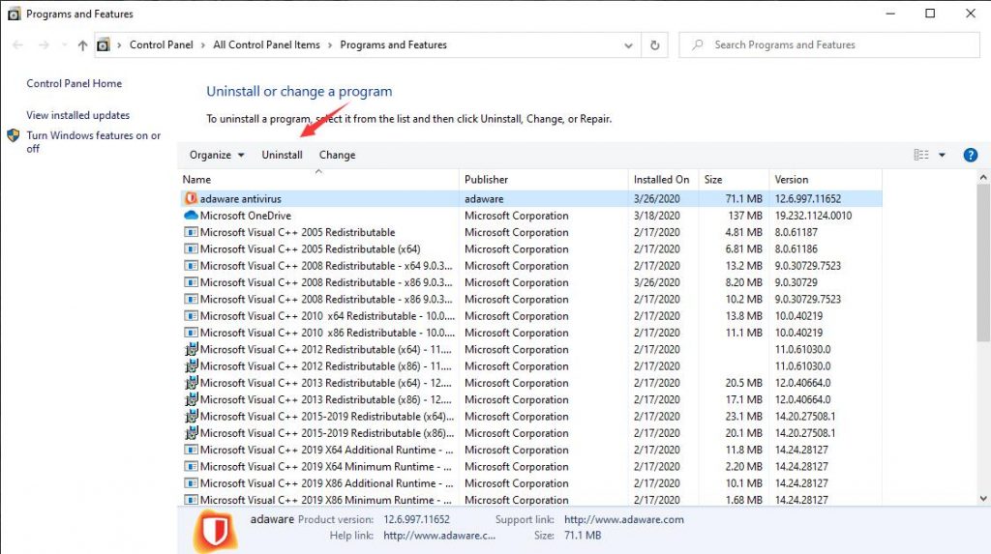
Task: Click the Uninstall toolbar button
Action: pos(282,155)
